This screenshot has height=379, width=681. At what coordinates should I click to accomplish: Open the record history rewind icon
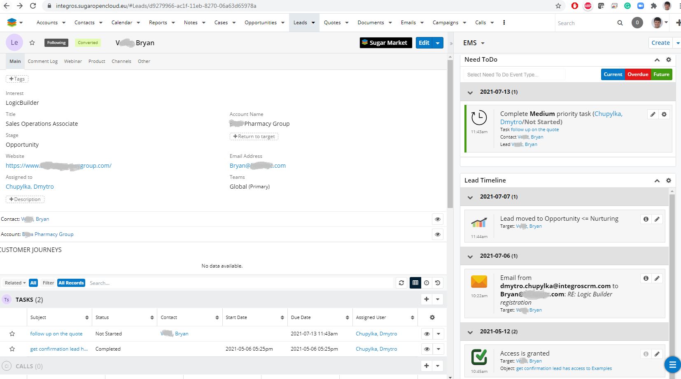(438, 283)
